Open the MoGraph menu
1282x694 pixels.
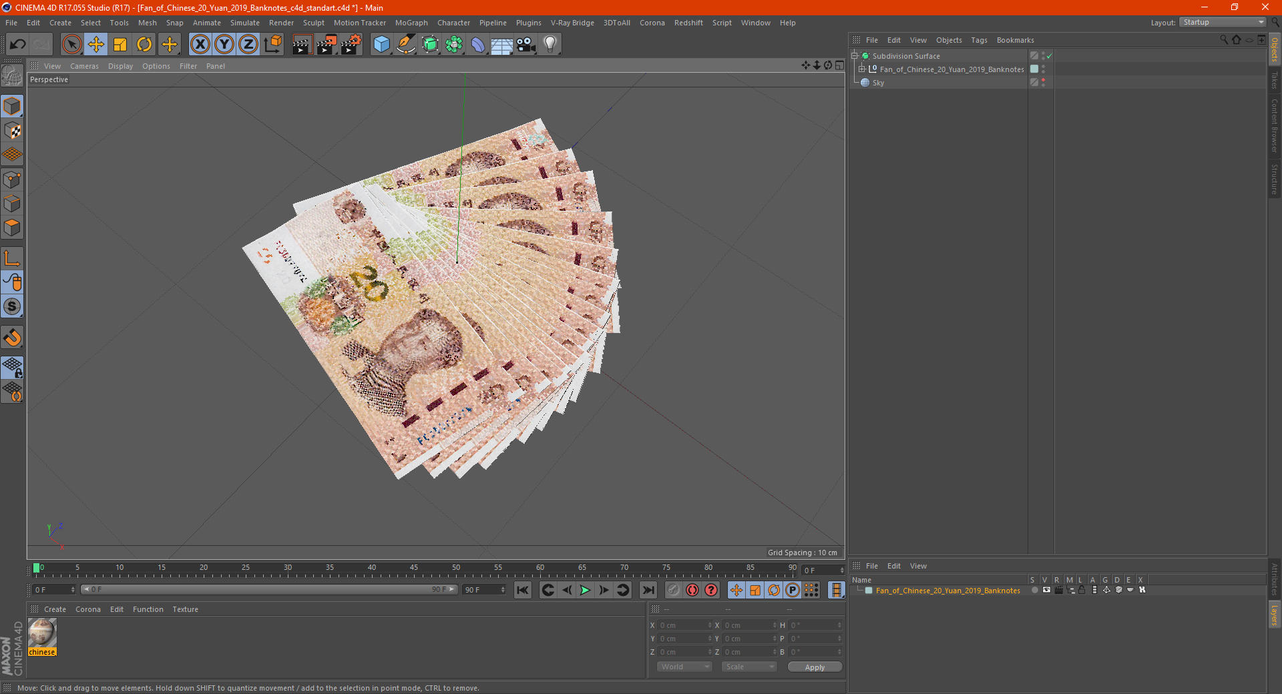pos(411,23)
